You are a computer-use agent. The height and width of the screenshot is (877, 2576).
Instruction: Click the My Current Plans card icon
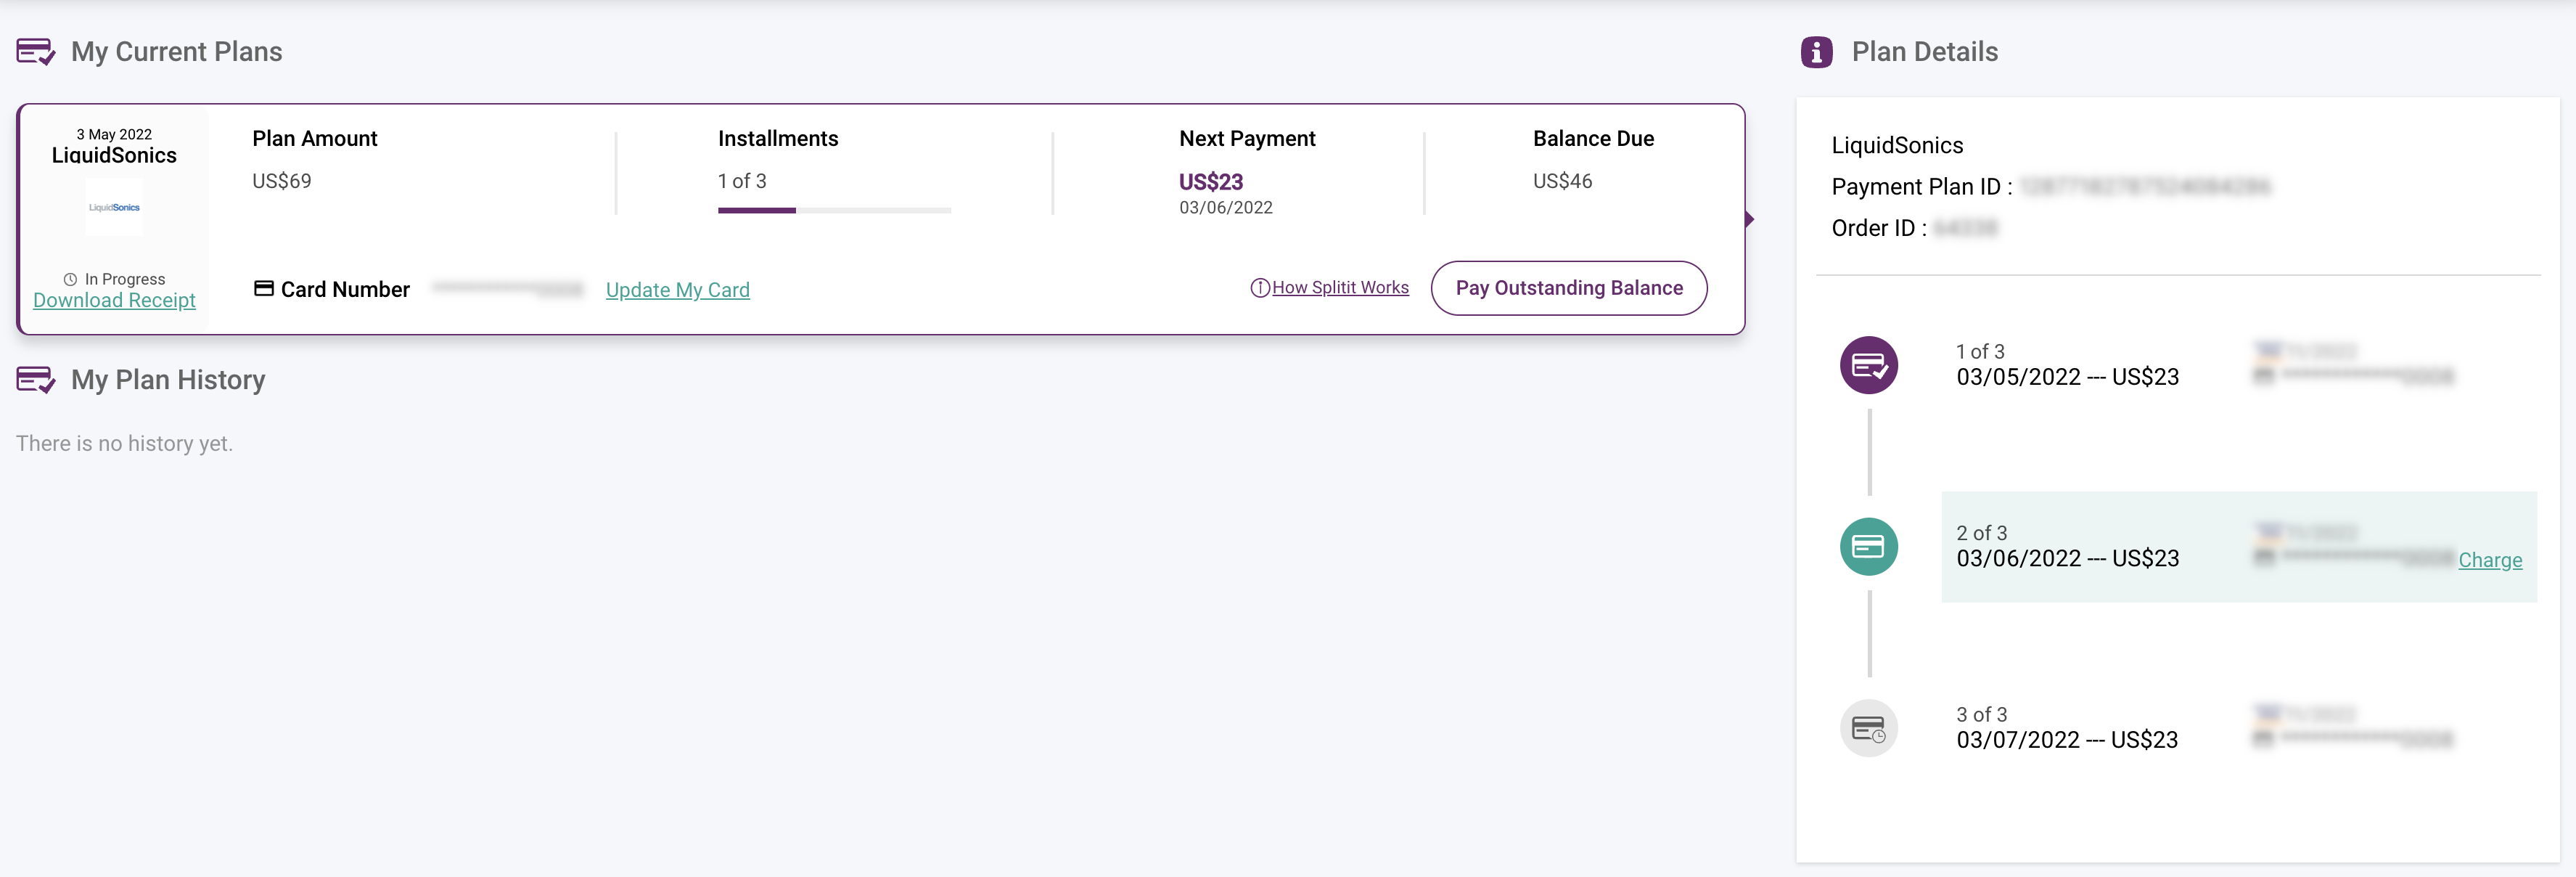36,52
